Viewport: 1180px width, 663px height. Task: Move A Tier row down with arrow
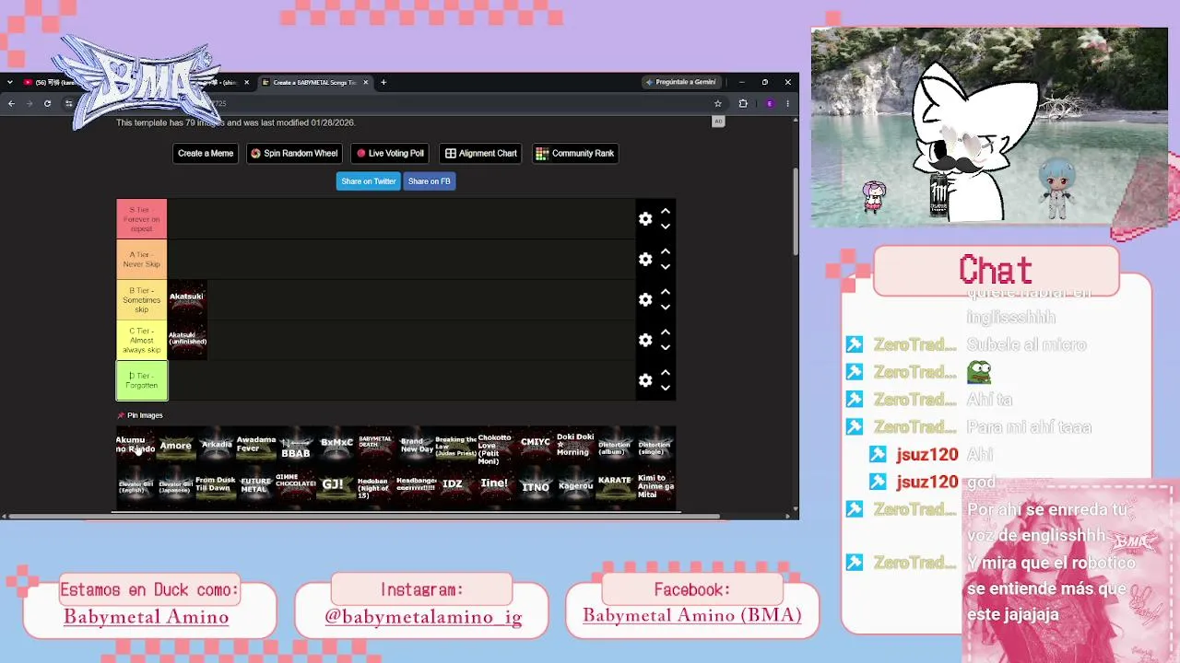click(665, 267)
